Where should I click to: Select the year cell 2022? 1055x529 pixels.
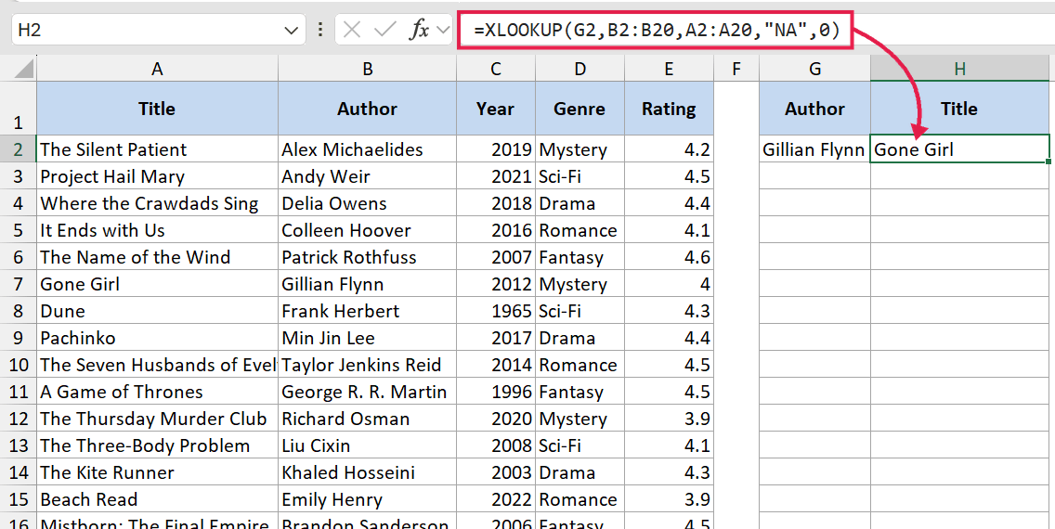click(x=496, y=498)
